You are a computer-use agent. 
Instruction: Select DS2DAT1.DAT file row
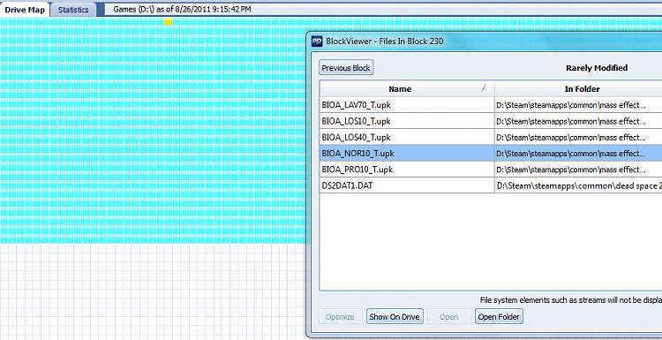pos(491,185)
